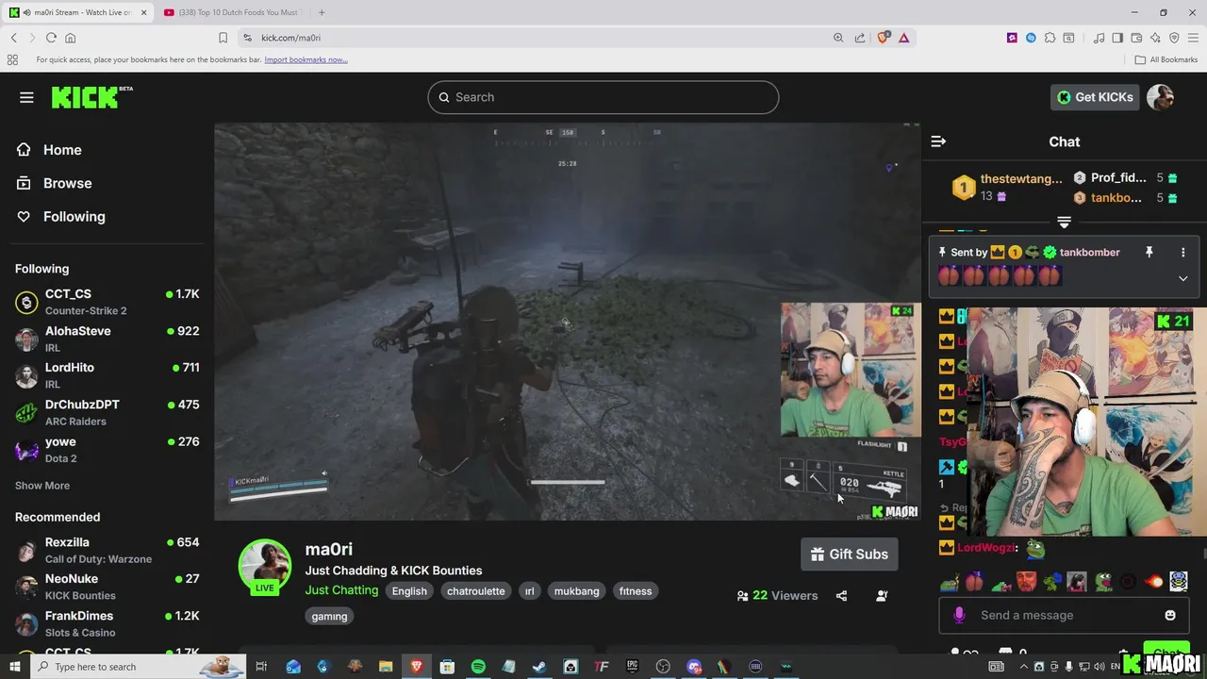1207x679 pixels.
Task: Bookmark this page
Action: [223, 38]
